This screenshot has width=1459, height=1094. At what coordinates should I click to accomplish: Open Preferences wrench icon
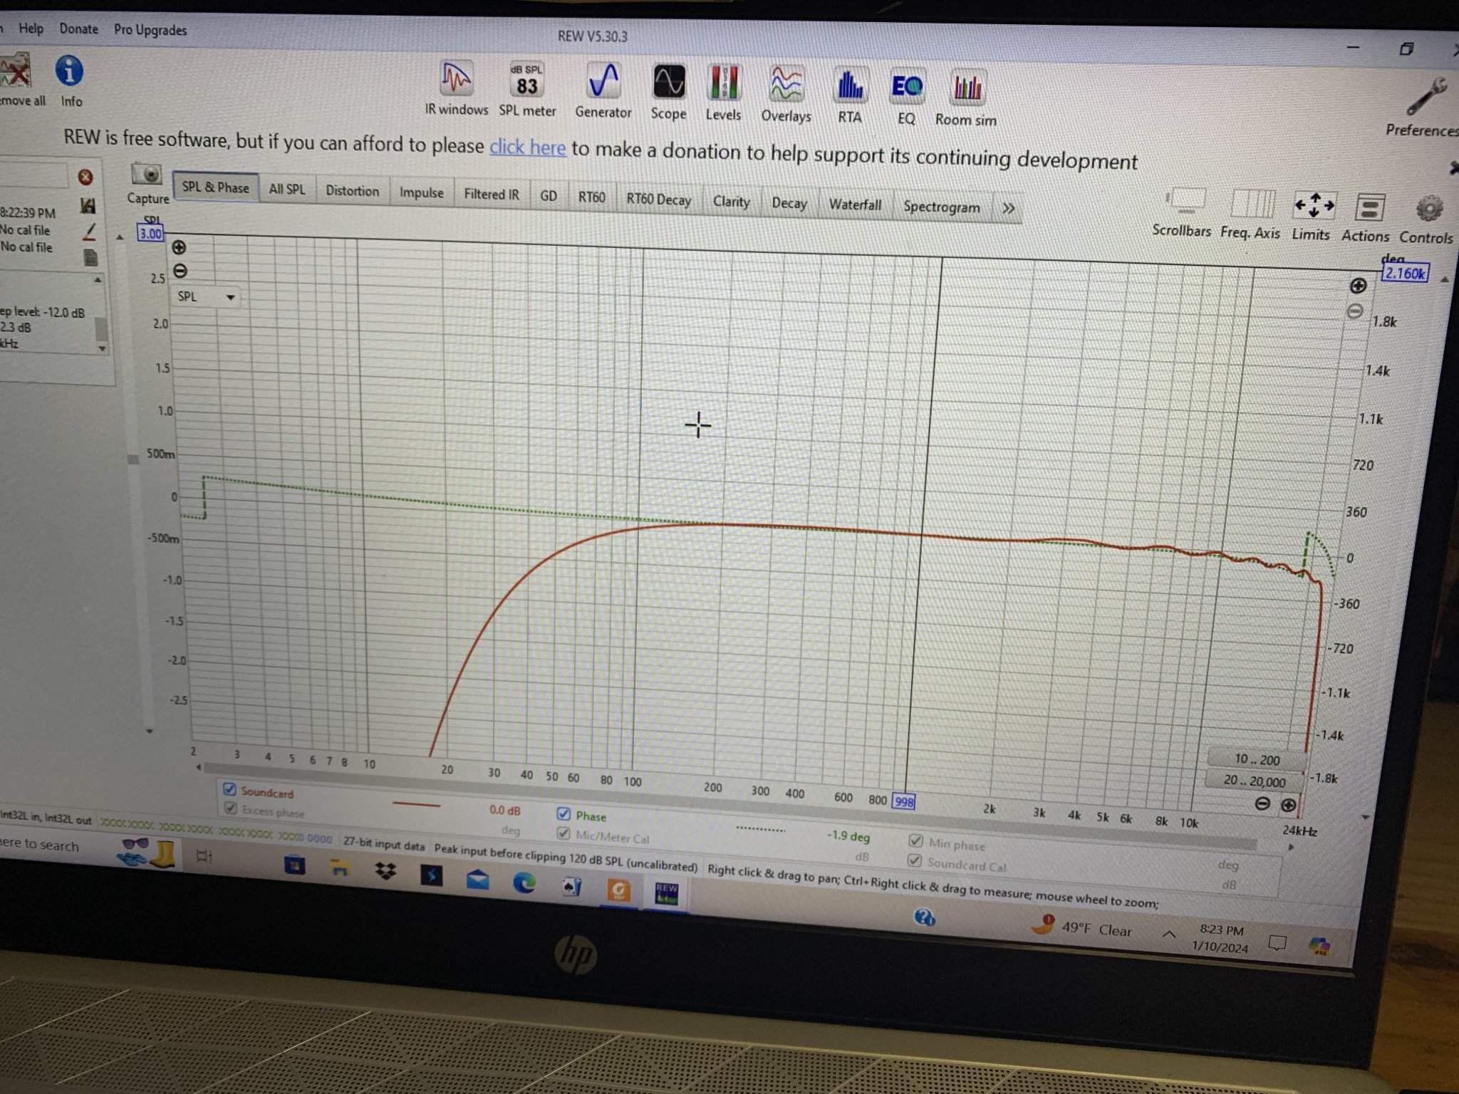click(x=1423, y=107)
